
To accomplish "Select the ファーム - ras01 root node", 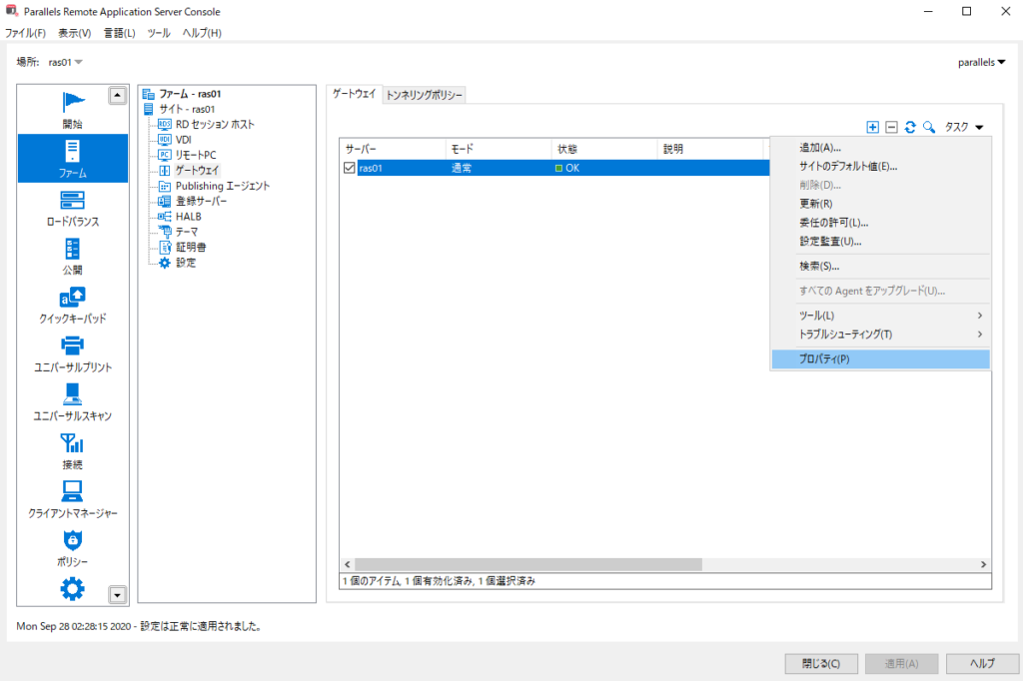I will [x=189, y=94].
